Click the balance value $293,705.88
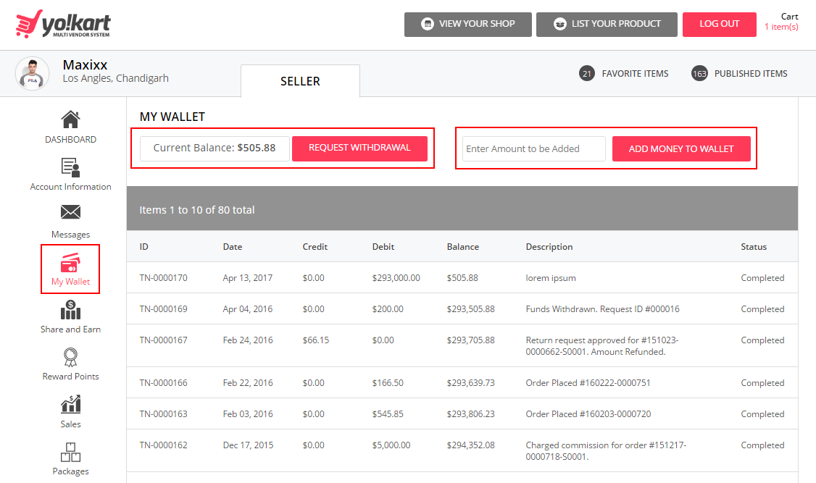This screenshot has height=483, width=816. click(x=470, y=340)
